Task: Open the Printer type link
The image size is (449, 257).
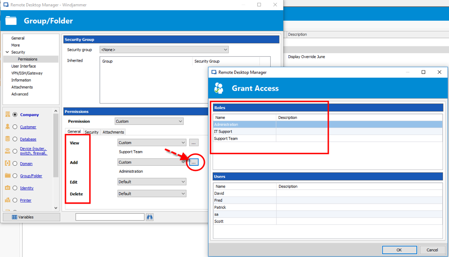Action: pos(25,200)
